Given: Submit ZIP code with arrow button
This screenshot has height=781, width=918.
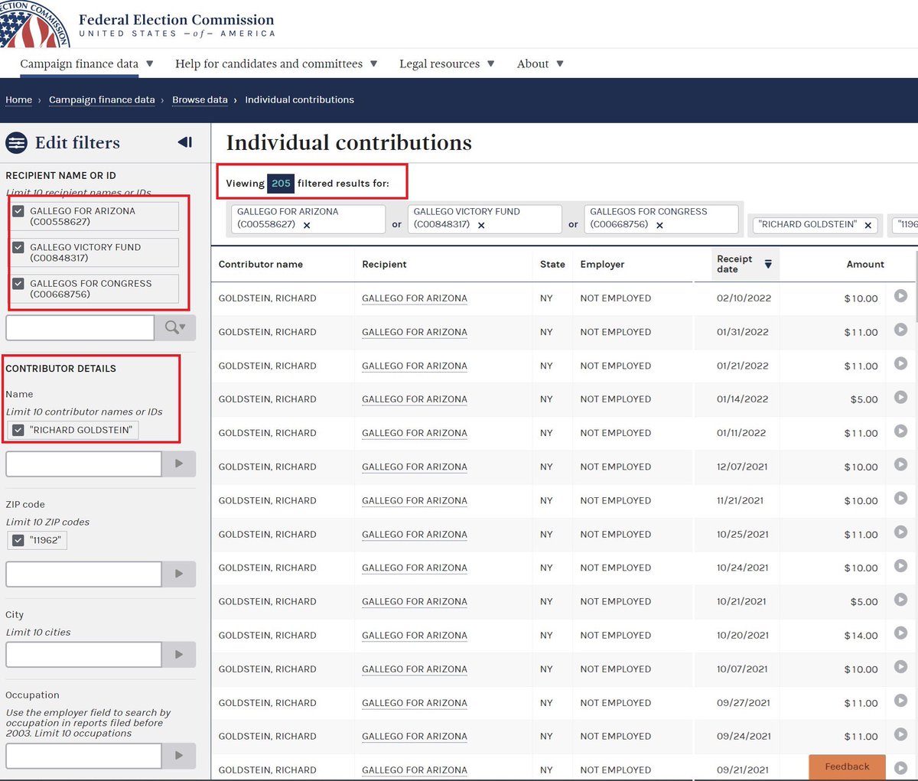Looking at the screenshot, I should [179, 574].
